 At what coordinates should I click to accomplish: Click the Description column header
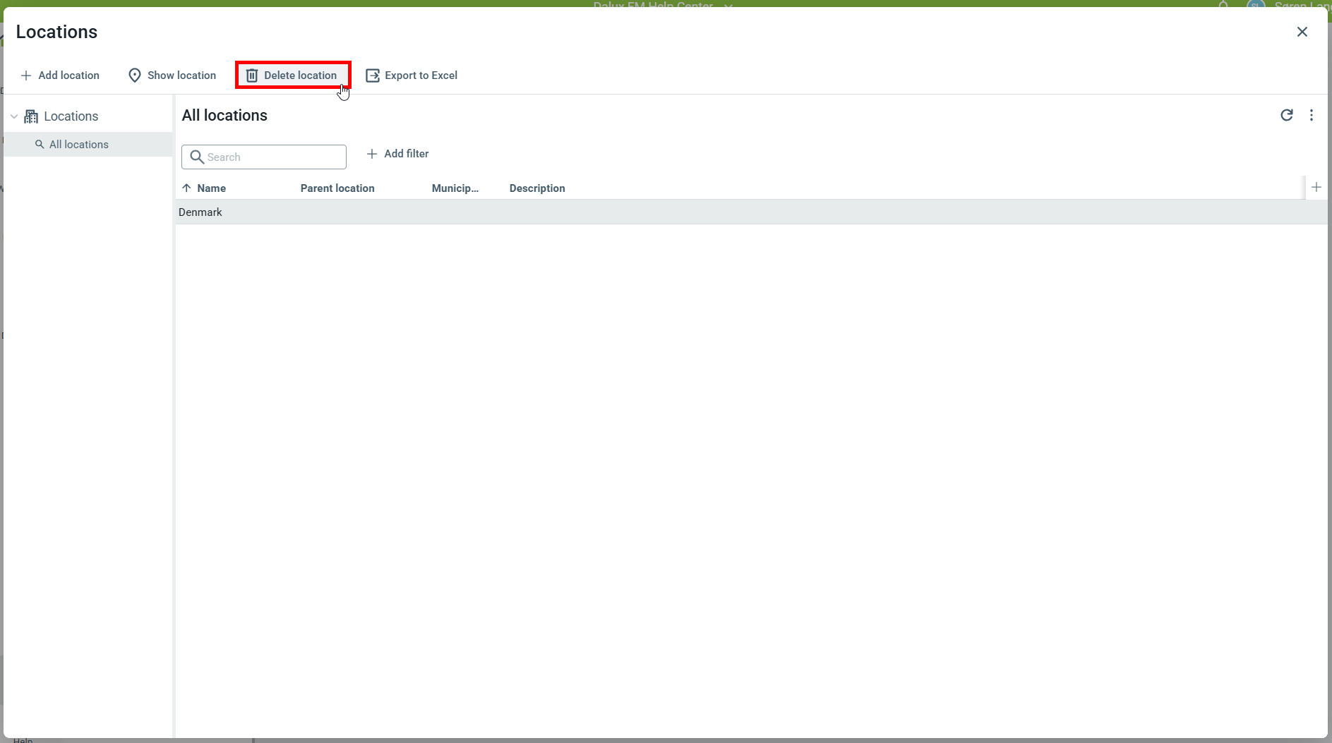536,188
